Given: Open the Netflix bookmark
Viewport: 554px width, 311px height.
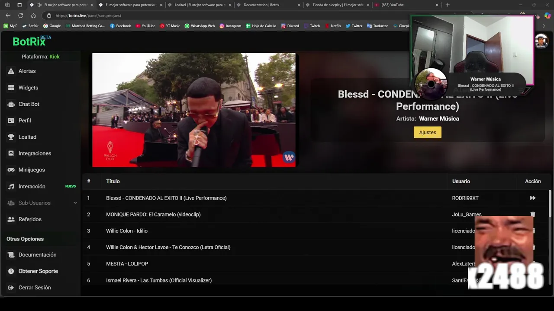Looking at the screenshot, I should 333,26.
